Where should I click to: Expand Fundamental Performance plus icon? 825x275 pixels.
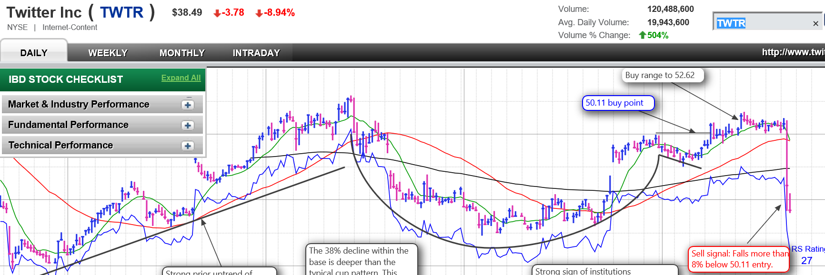click(188, 125)
